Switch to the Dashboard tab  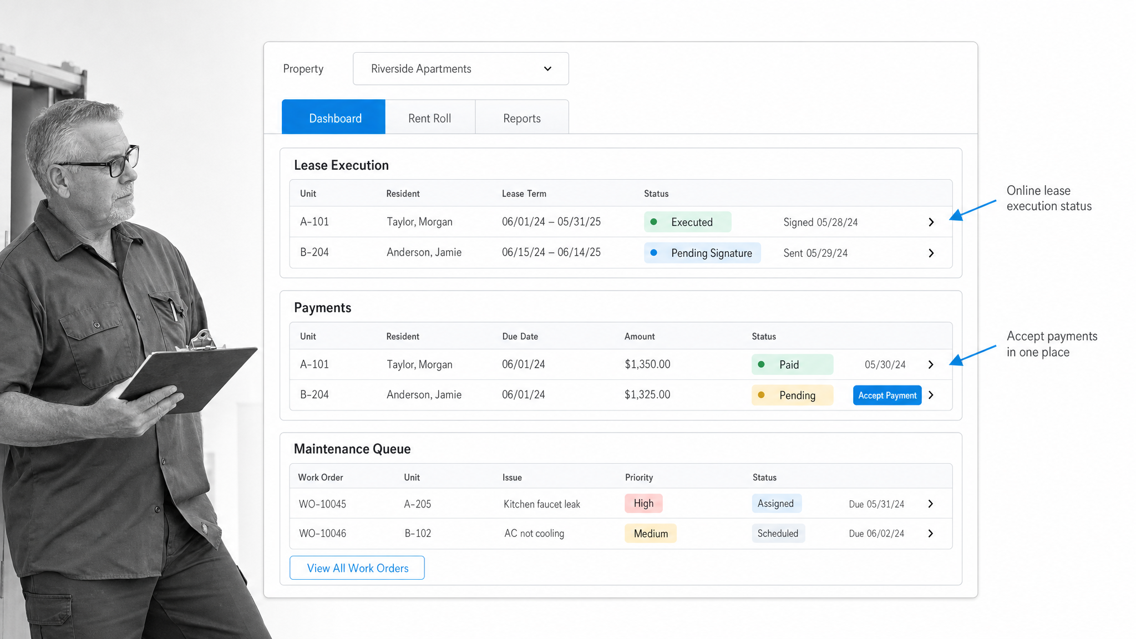[x=333, y=117]
